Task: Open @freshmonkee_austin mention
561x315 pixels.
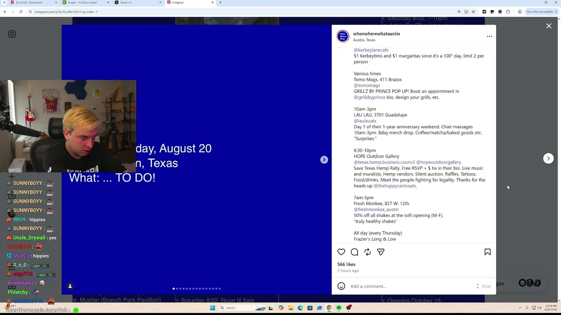Action: [376, 210]
